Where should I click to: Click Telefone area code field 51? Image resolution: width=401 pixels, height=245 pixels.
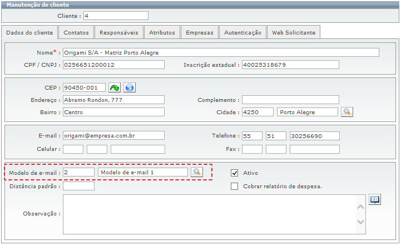[276, 136]
